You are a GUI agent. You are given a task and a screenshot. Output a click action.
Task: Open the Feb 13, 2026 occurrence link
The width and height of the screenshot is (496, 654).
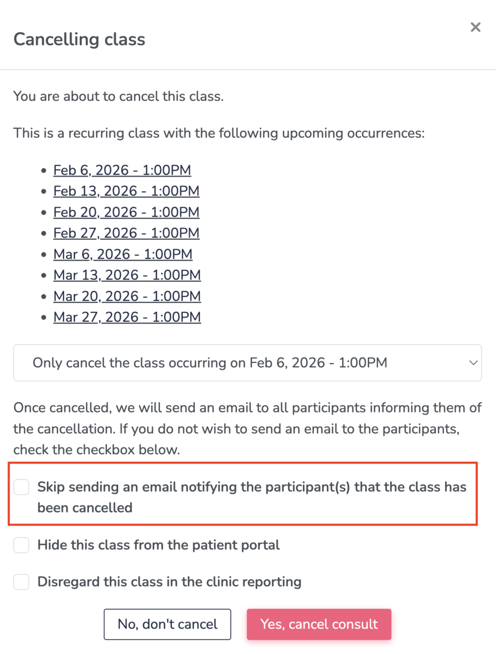point(126,191)
